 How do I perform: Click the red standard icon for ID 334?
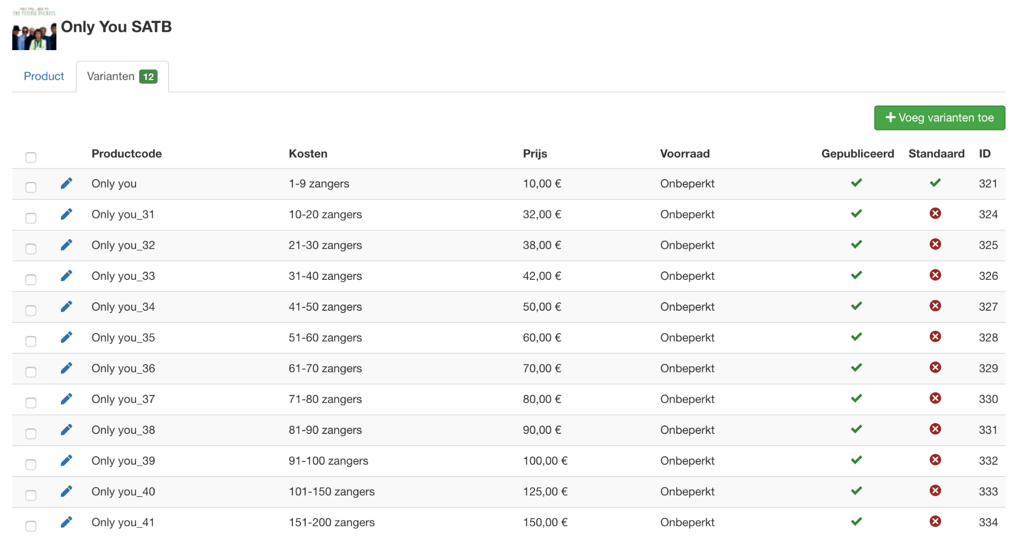coord(935,522)
